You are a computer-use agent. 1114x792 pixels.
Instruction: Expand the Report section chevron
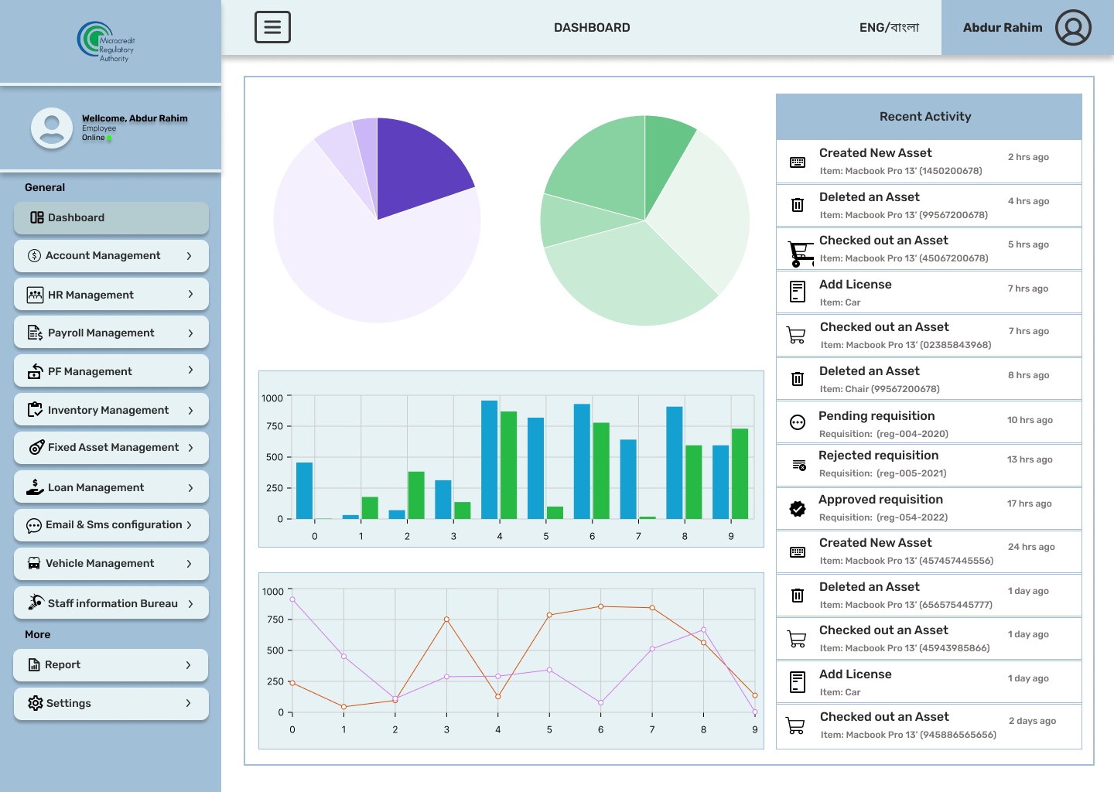tap(188, 665)
